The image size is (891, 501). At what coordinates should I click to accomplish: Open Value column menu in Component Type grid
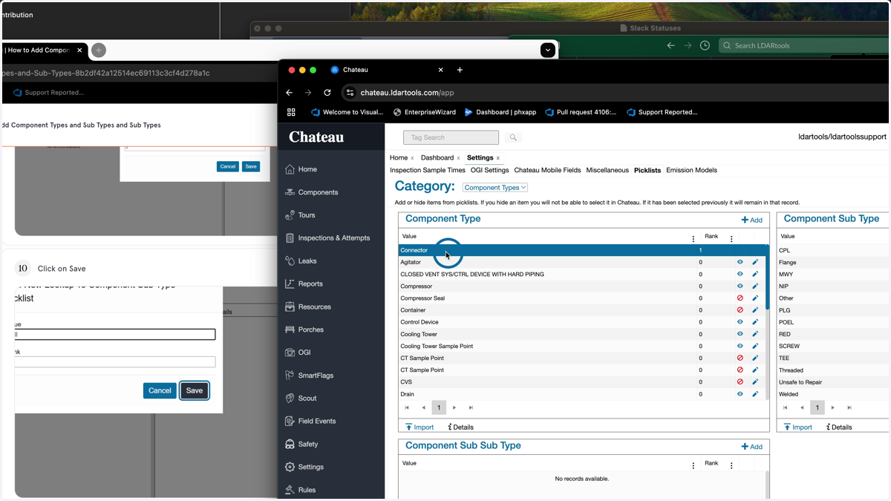693,239
